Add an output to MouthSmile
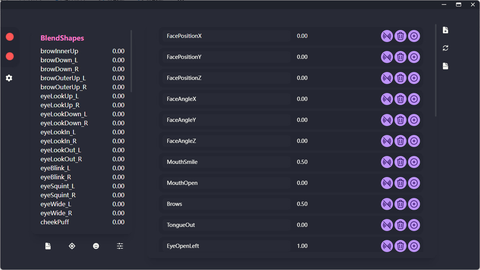 (414, 162)
